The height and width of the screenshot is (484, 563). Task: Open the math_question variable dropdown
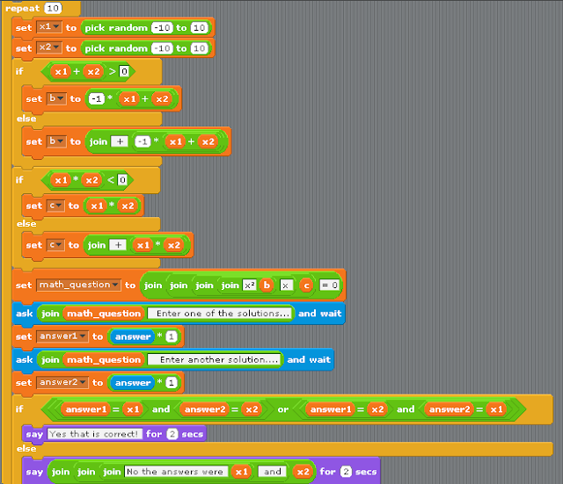(x=78, y=285)
